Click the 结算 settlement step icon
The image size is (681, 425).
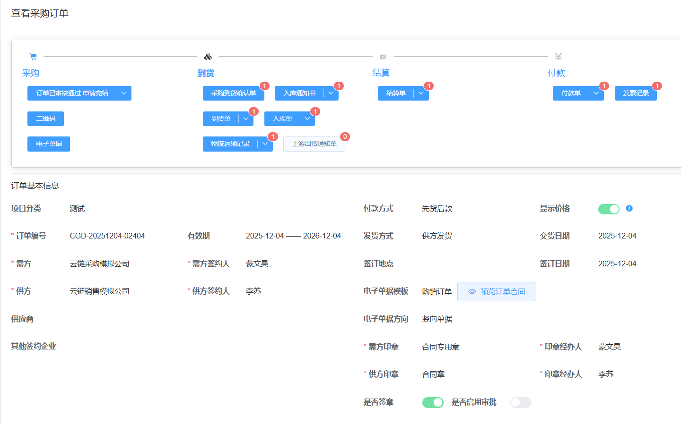click(383, 57)
